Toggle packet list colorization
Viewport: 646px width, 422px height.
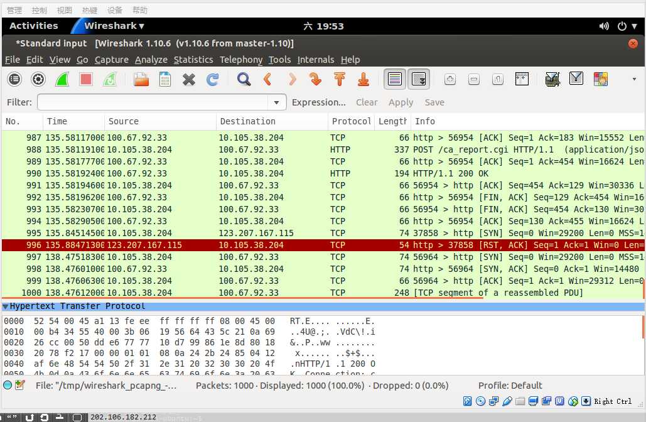click(x=395, y=78)
